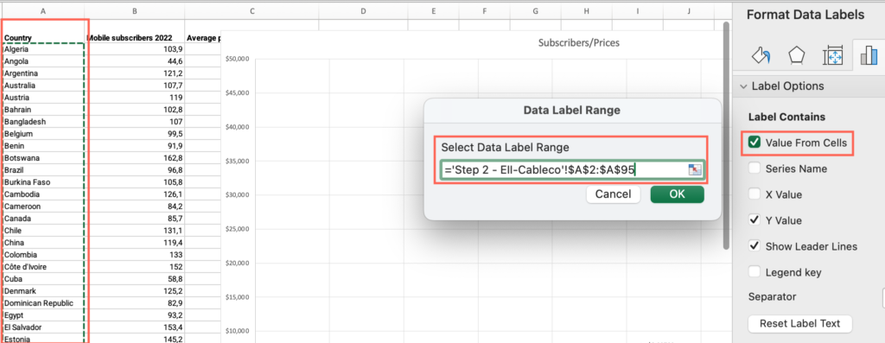
Task: Enable the Series Name checkbox
Action: coord(754,168)
